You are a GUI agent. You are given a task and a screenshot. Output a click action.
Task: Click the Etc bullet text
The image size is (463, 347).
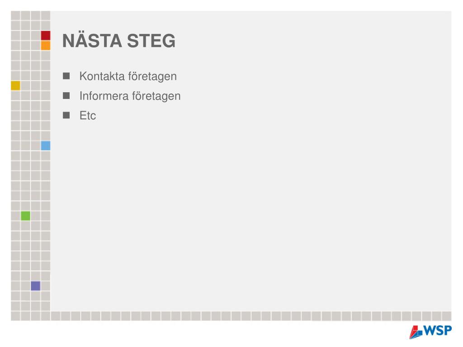88,115
